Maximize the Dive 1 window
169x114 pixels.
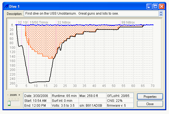(x=155, y=6)
